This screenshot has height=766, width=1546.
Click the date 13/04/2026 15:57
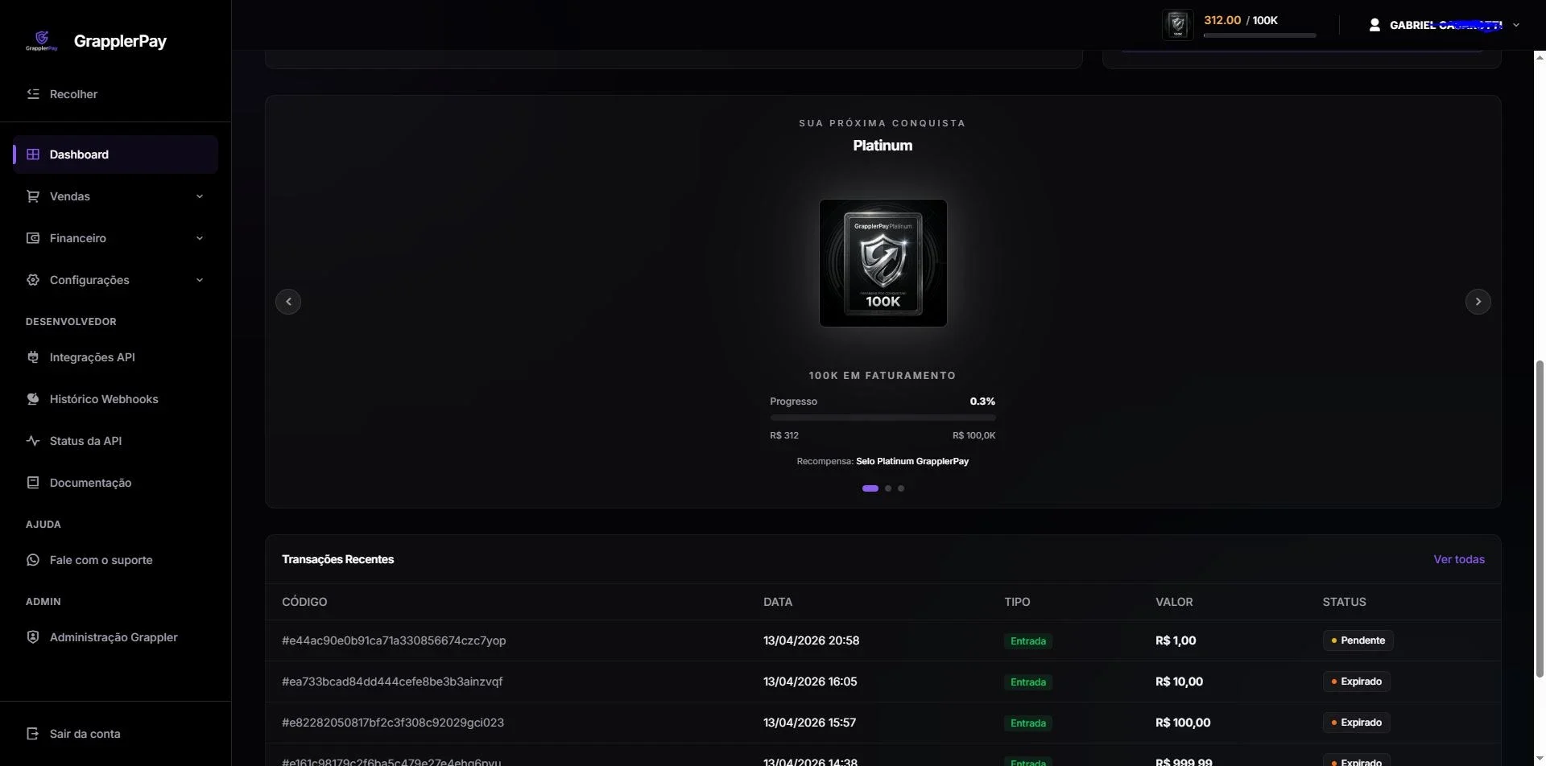[809, 723]
